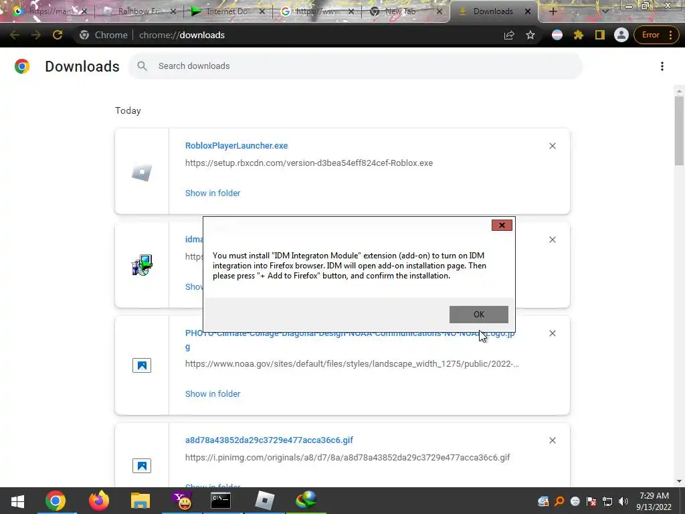Image resolution: width=685 pixels, height=514 pixels.
Task: Click the setup.rbxcdn.com Roblox download URL
Action: [309, 163]
